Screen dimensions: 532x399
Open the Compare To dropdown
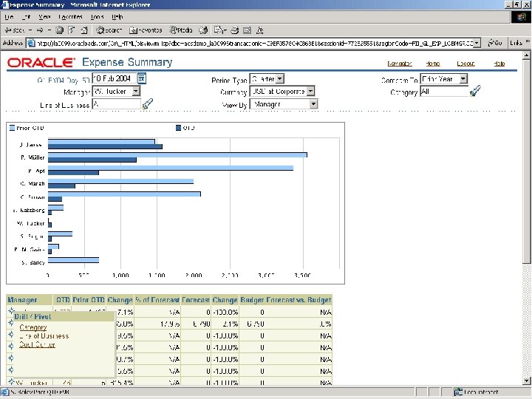[463, 78]
